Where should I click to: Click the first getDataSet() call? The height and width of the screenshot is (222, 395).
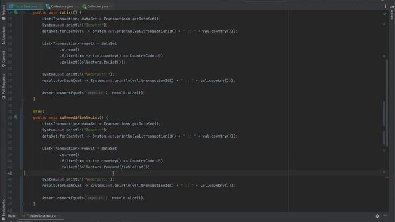[x=146, y=18]
